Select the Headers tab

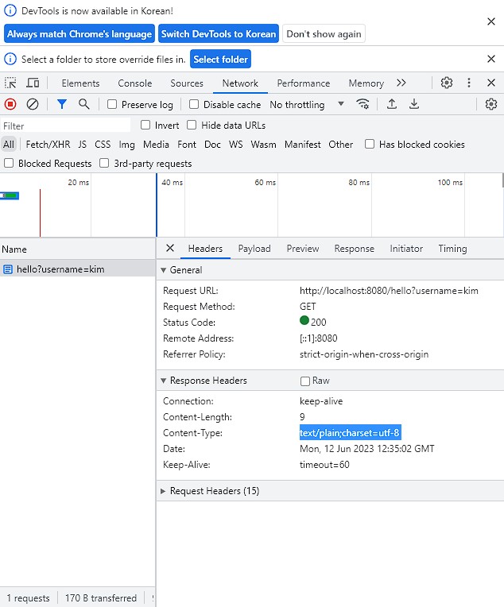click(205, 249)
